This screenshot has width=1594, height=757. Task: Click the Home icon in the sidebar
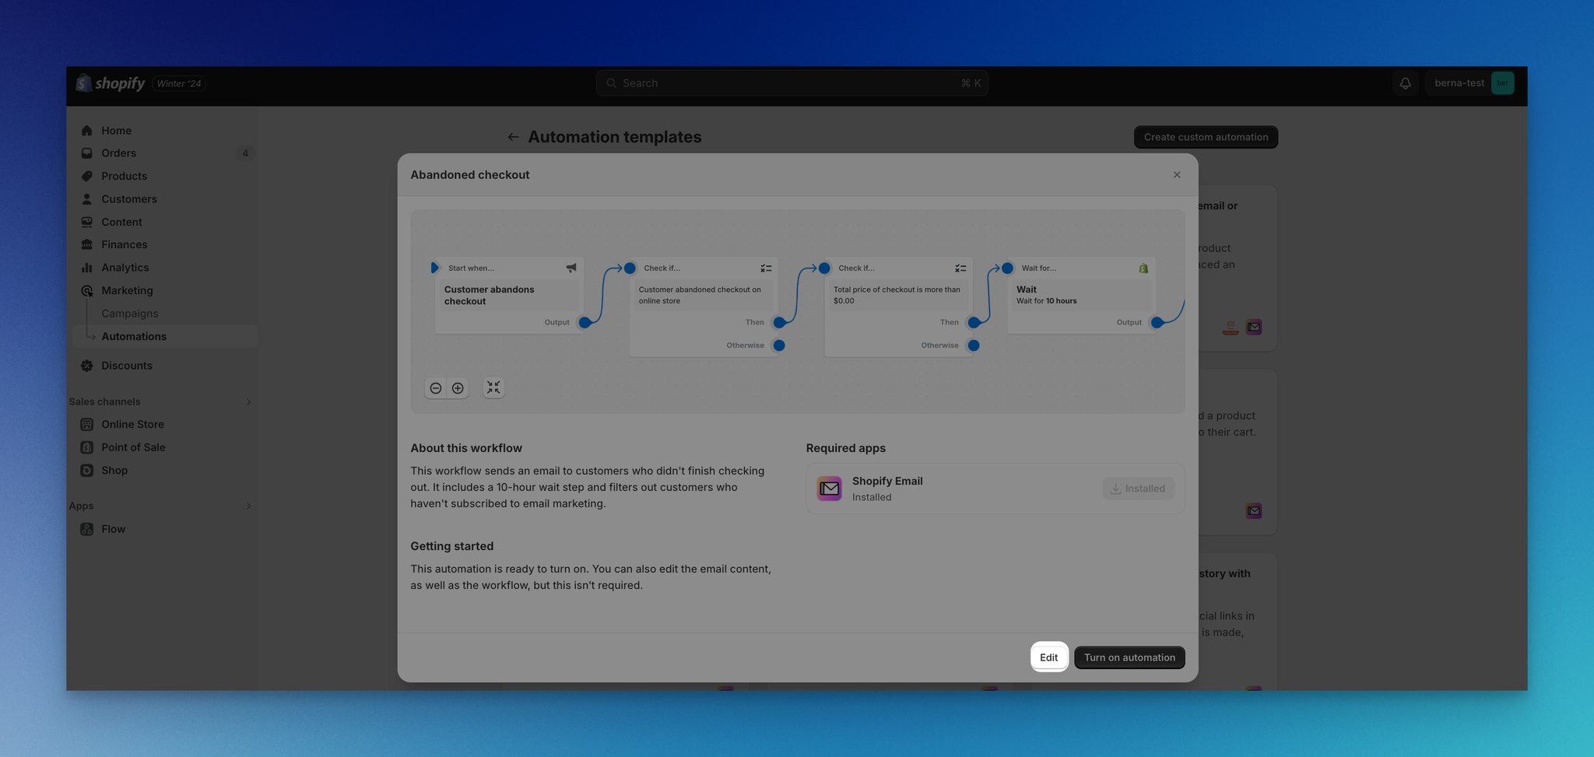87,131
